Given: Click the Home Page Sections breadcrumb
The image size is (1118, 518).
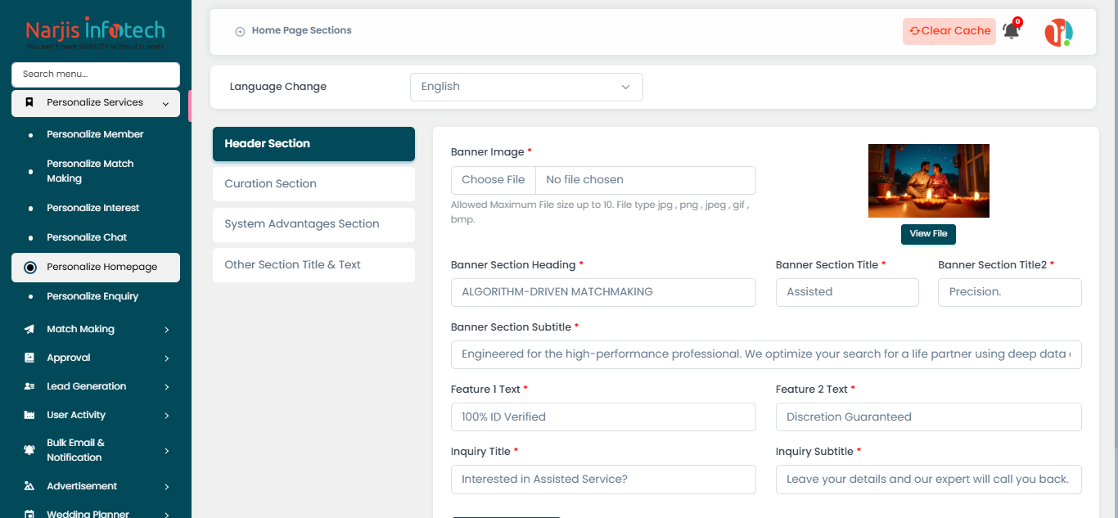Looking at the screenshot, I should pyautogui.click(x=302, y=30).
